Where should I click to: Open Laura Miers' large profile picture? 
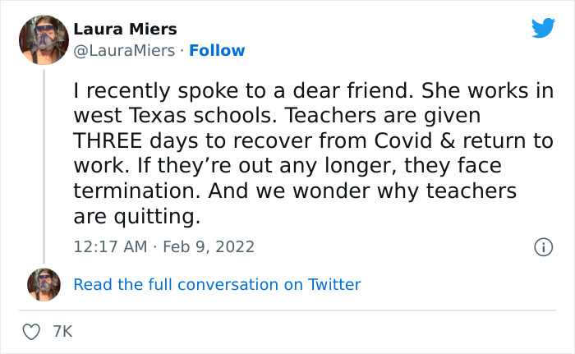pyautogui.click(x=44, y=40)
